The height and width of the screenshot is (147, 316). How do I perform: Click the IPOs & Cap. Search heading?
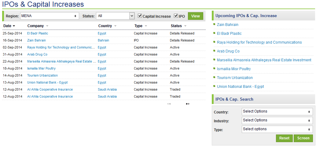click(x=234, y=99)
